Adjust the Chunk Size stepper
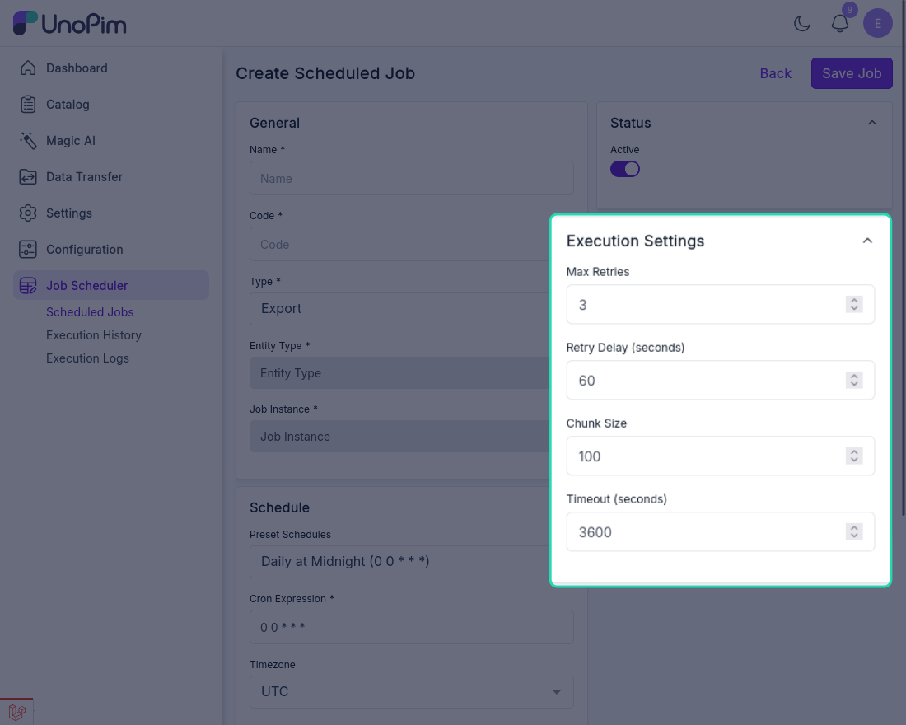 point(854,456)
